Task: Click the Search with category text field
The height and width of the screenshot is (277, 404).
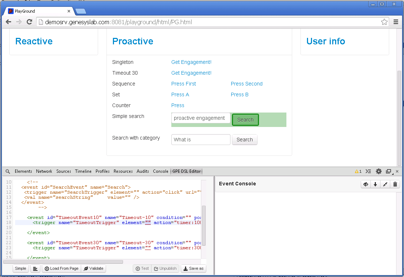Action: pyautogui.click(x=201, y=140)
